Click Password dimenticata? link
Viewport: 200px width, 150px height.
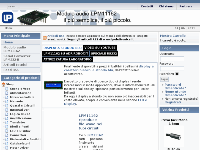[x=175, y=86]
